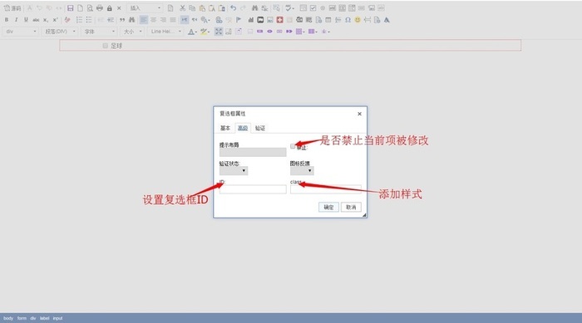
Task: Check the 足球 checkbox in the editor
Action: click(x=105, y=46)
